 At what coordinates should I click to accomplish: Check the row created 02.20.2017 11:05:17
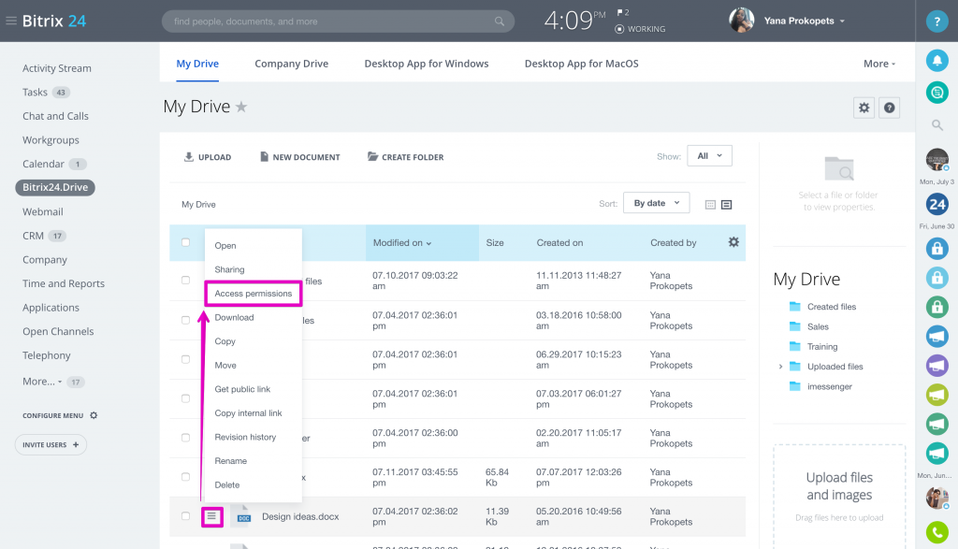pyautogui.click(x=186, y=438)
